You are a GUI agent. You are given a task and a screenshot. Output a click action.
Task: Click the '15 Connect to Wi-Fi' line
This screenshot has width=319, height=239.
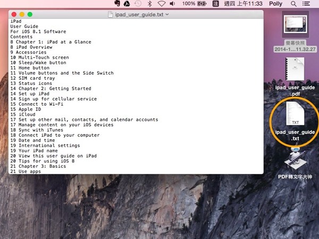click(x=37, y=104)
